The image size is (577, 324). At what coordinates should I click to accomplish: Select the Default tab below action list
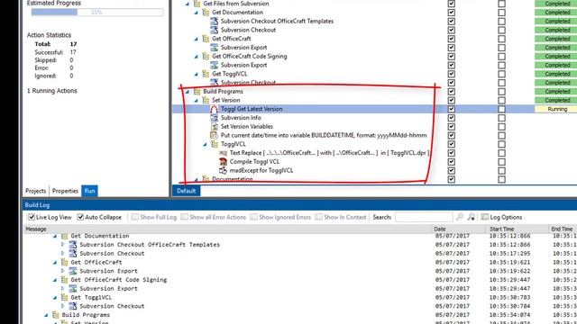tap(187, 191)
